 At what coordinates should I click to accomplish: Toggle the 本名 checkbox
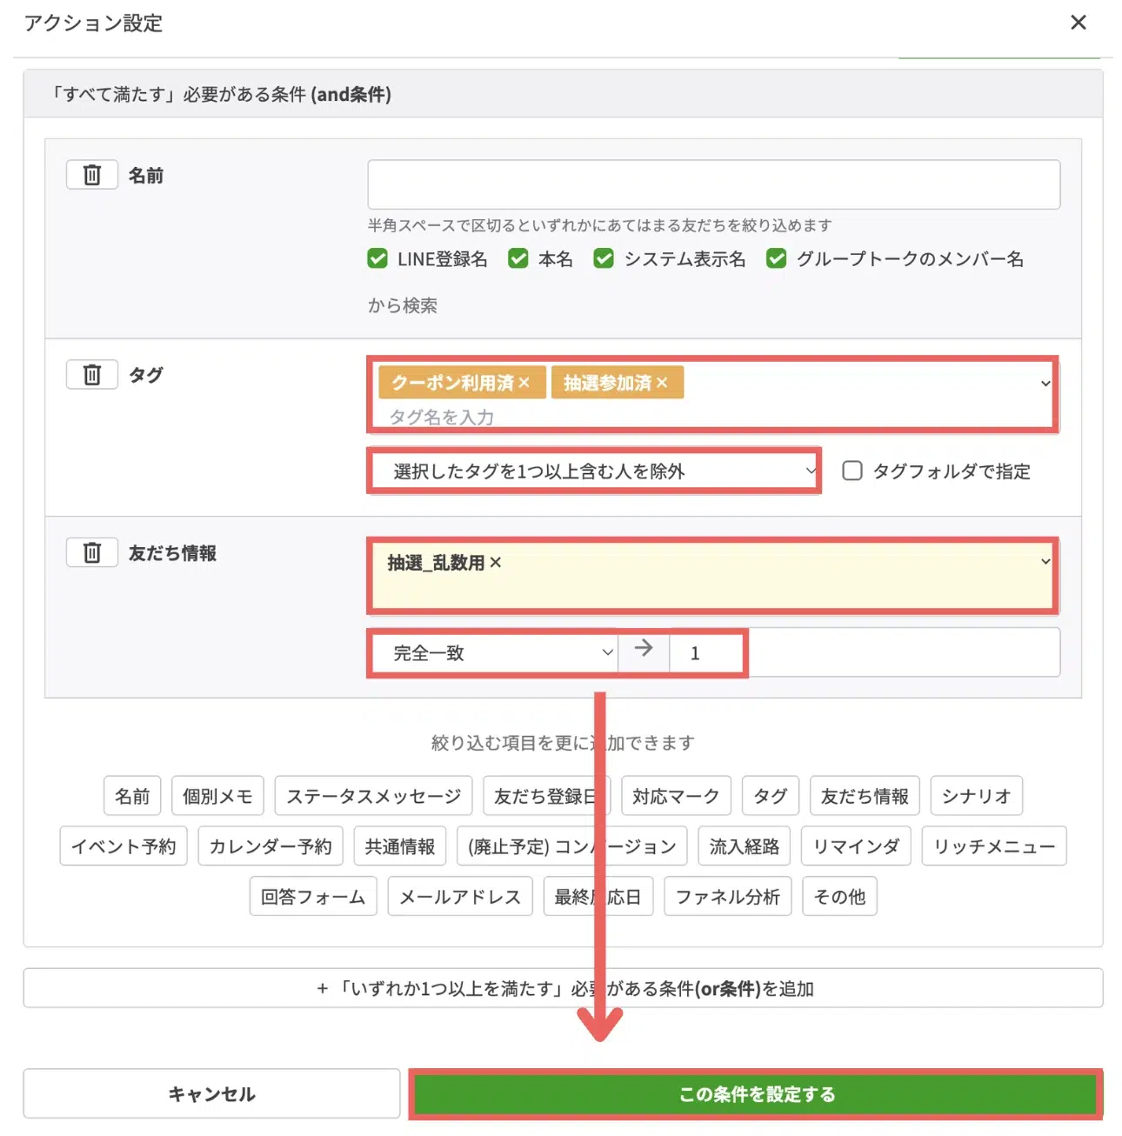[x=518, y=258]
